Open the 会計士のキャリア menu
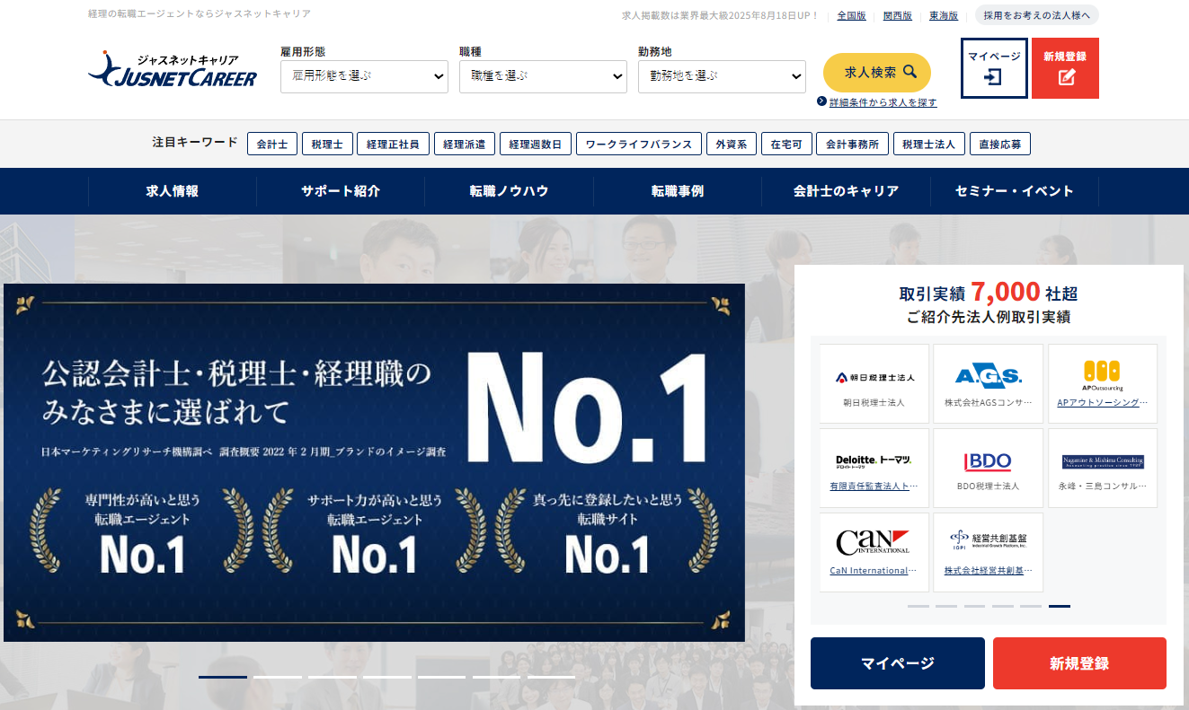Viewport: 1189px width, 710px height. pos(846,191)
